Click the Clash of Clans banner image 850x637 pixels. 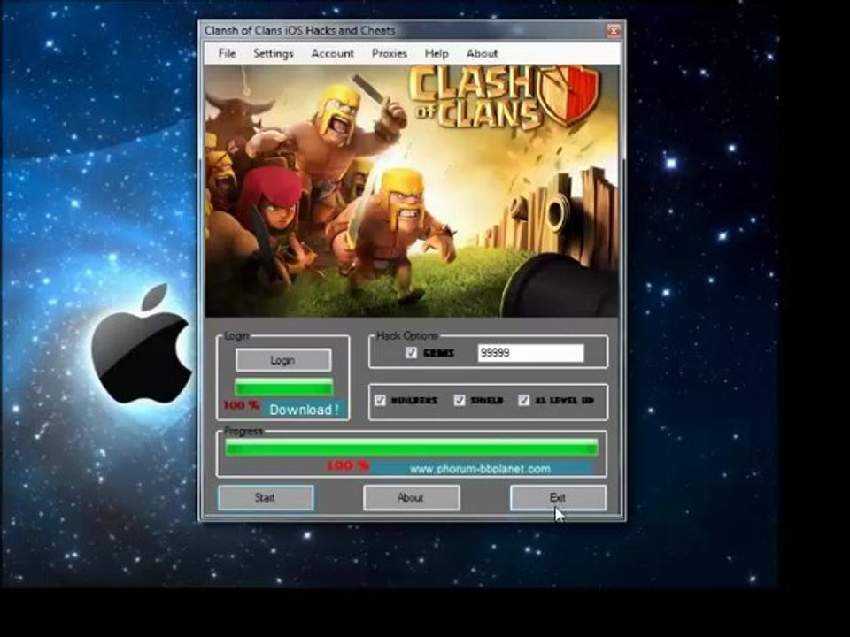point(412,191)
